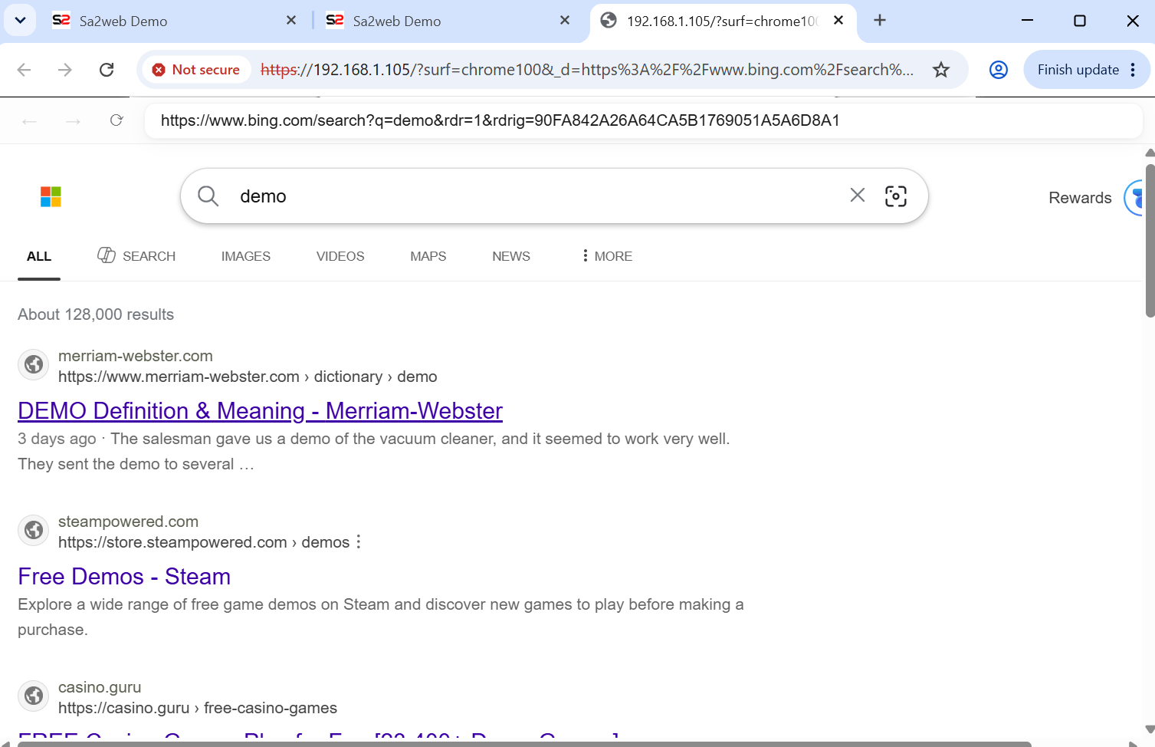Screen dimensions: 1155x747
Task: Click the merriam-webster.com URL breadcrumb
Action: click(248, 377)
